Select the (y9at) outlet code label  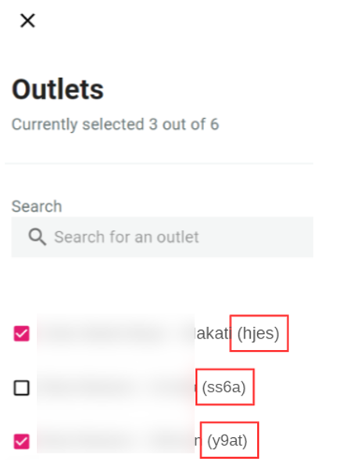tap(227, 441)
